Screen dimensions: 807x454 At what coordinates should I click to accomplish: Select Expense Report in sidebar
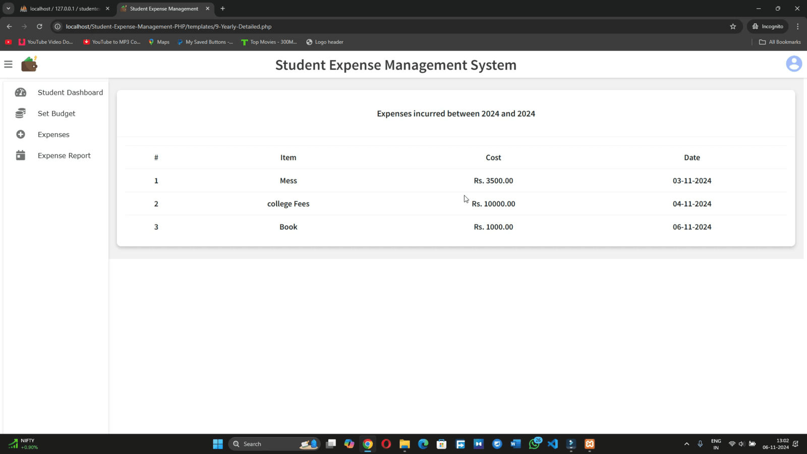(x=64, y=155)
